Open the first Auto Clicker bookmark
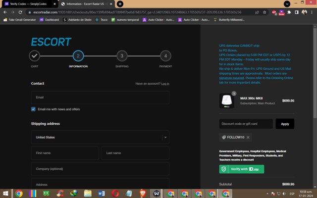317x198 pixels. [x=158, y=20]
